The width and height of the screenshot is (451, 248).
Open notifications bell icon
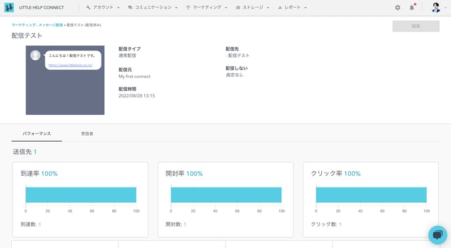412,7
